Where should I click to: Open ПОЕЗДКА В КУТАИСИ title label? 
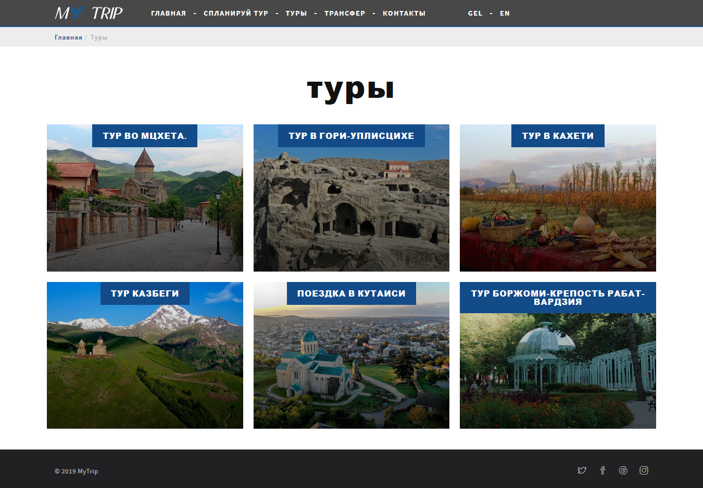point(351,293)
